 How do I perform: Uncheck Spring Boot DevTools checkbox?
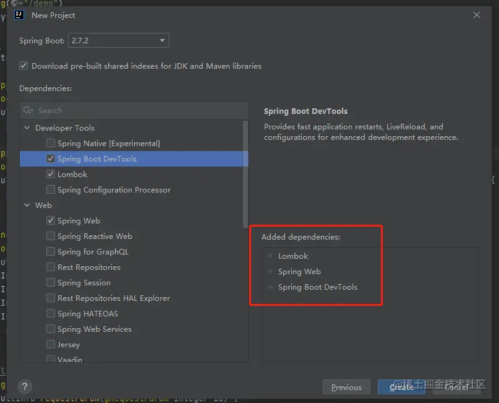[51, 158]
